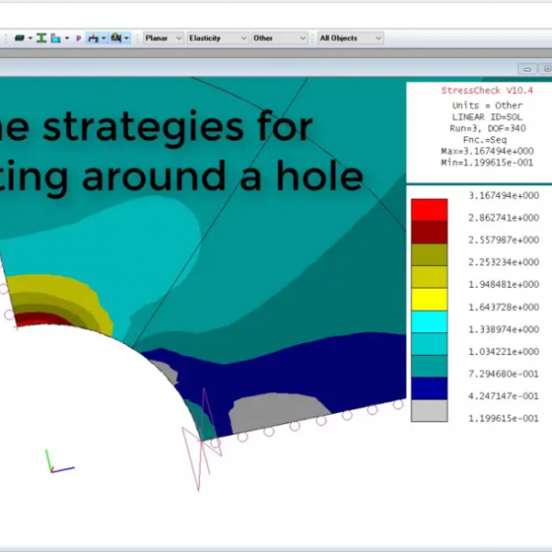The width and height of the screenshot is (552, 552).
Task: Minimize the model view sub-window
Action: [x=527, y=69]
